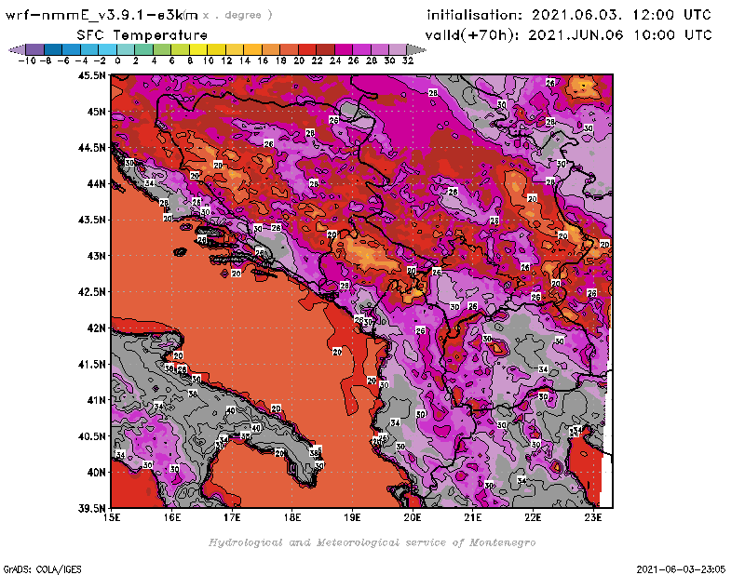
Task: Click the longitude label '16E'
Action: coord(172,517)
